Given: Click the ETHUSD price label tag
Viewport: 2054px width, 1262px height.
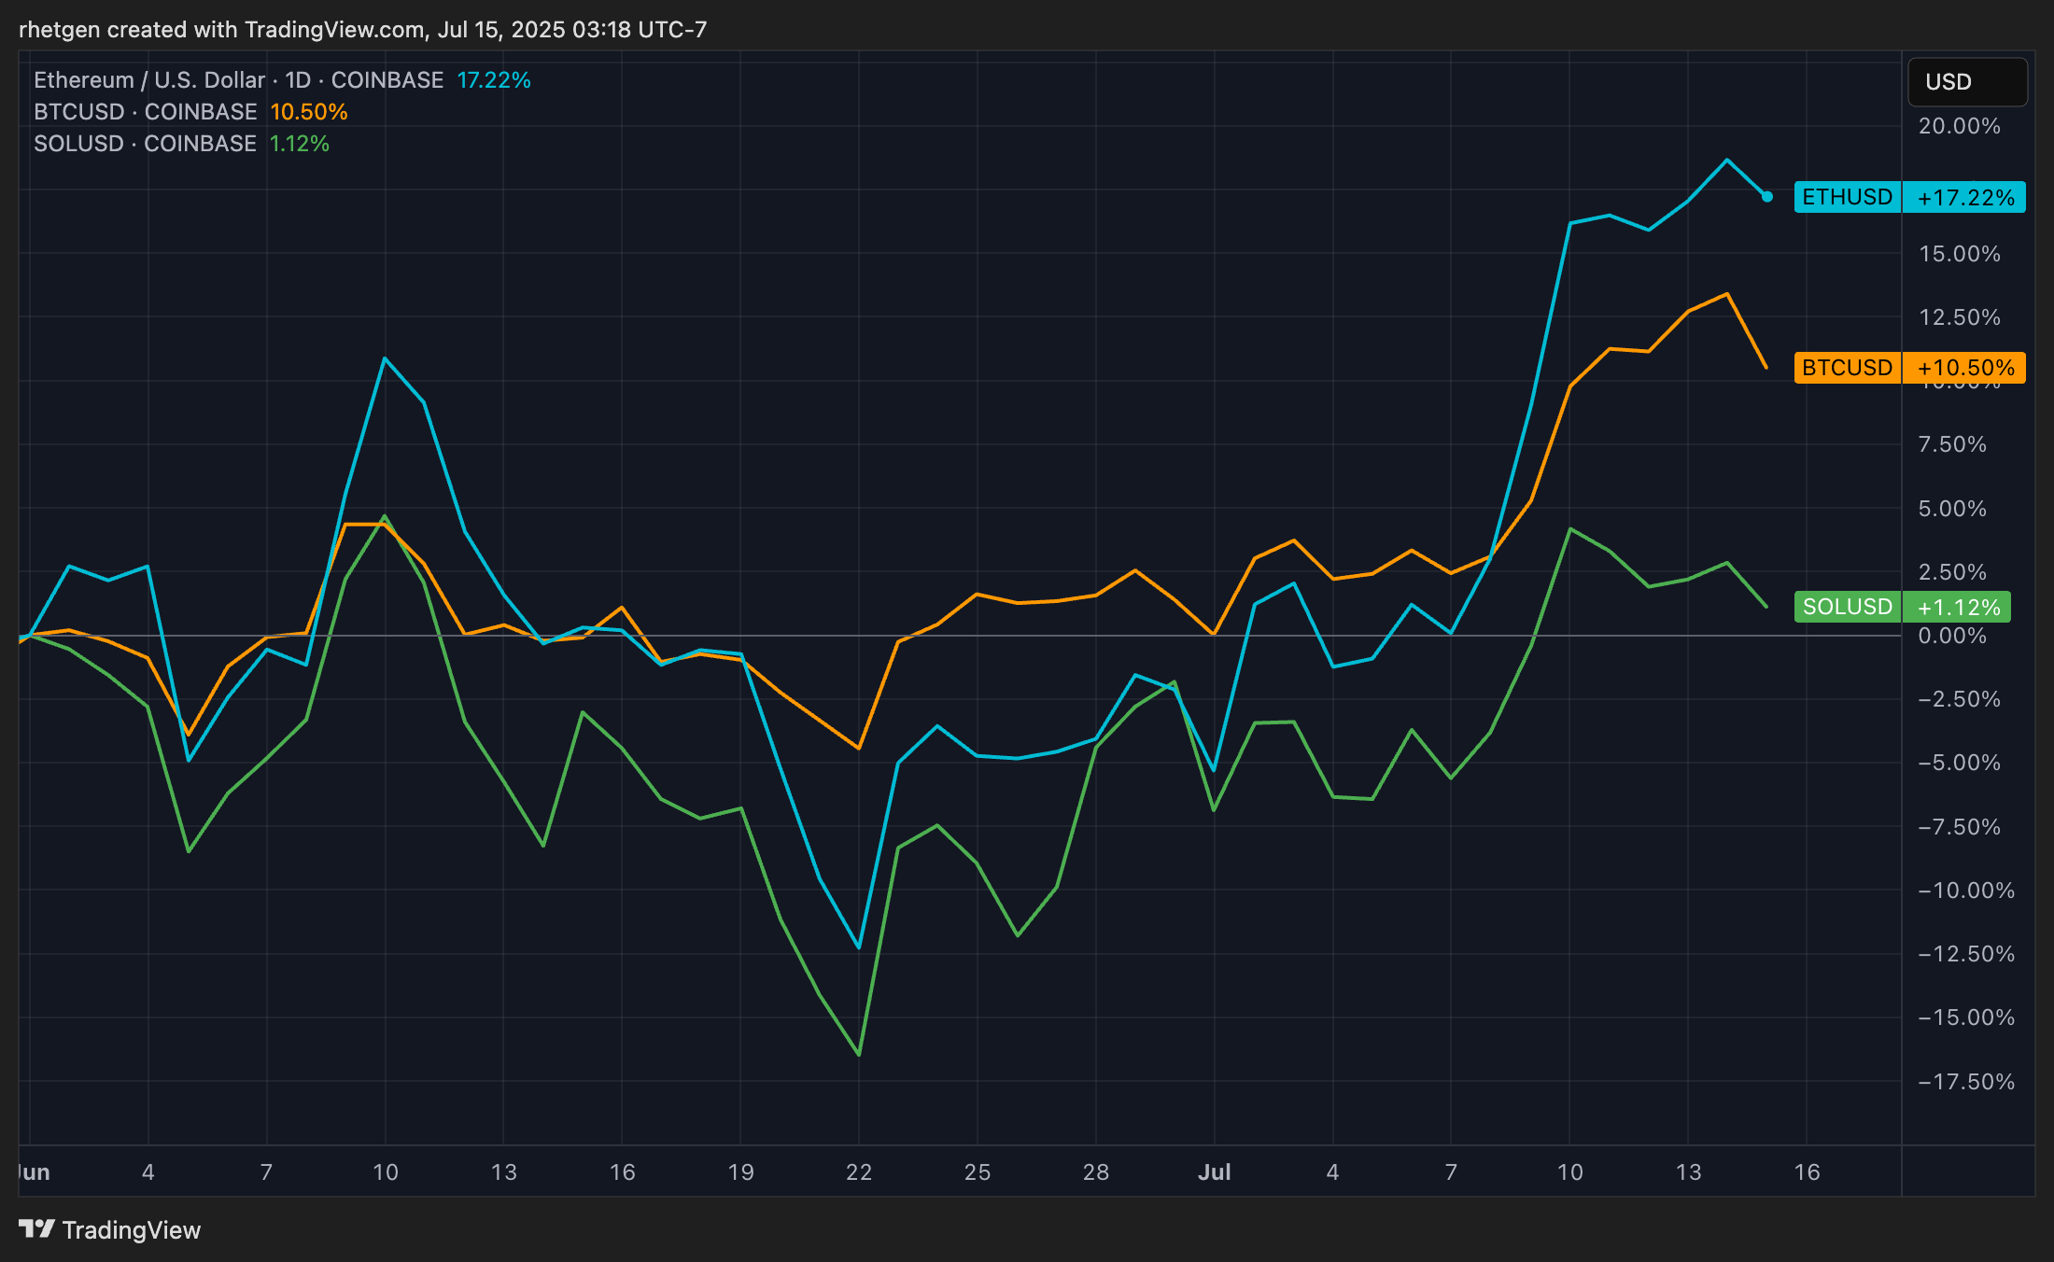Looking at the screenshot, I should pos(1847,197).
